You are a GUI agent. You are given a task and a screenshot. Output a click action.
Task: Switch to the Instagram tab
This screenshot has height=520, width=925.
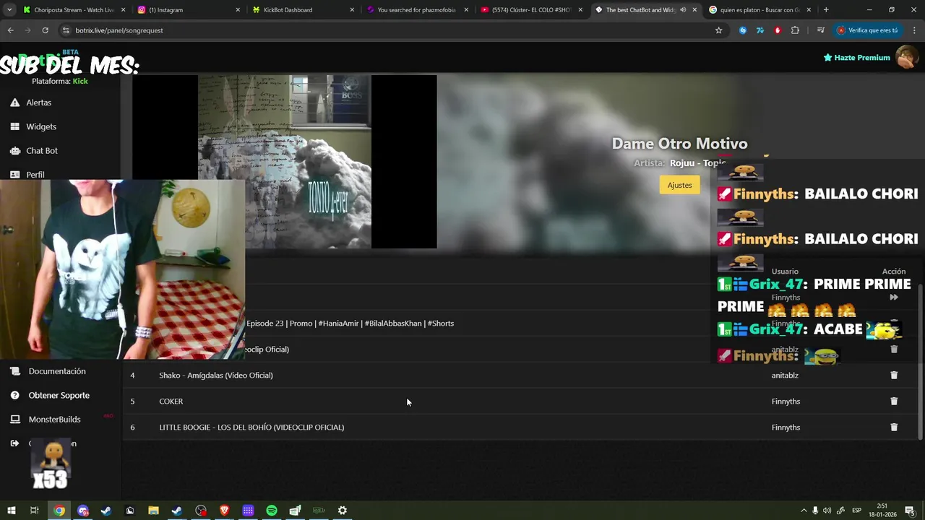pyautogui.click(x=188, y=10)
